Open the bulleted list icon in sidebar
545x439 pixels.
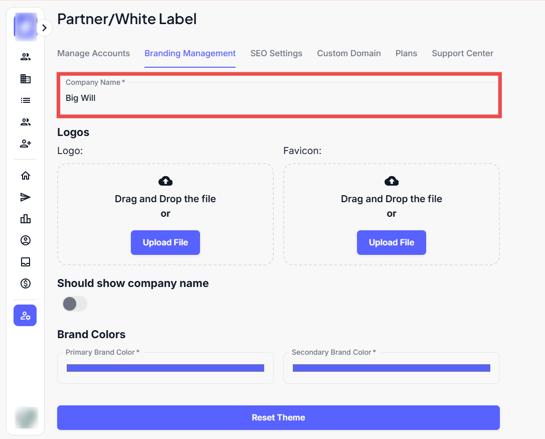(25, 100)
